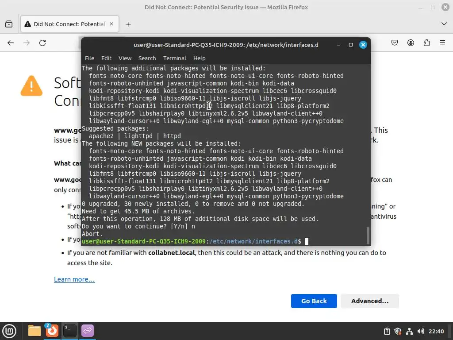Click 'Suggested packages:' text in terminal
The height and width of the screenshot is (340, 453).
click(115, 128)
